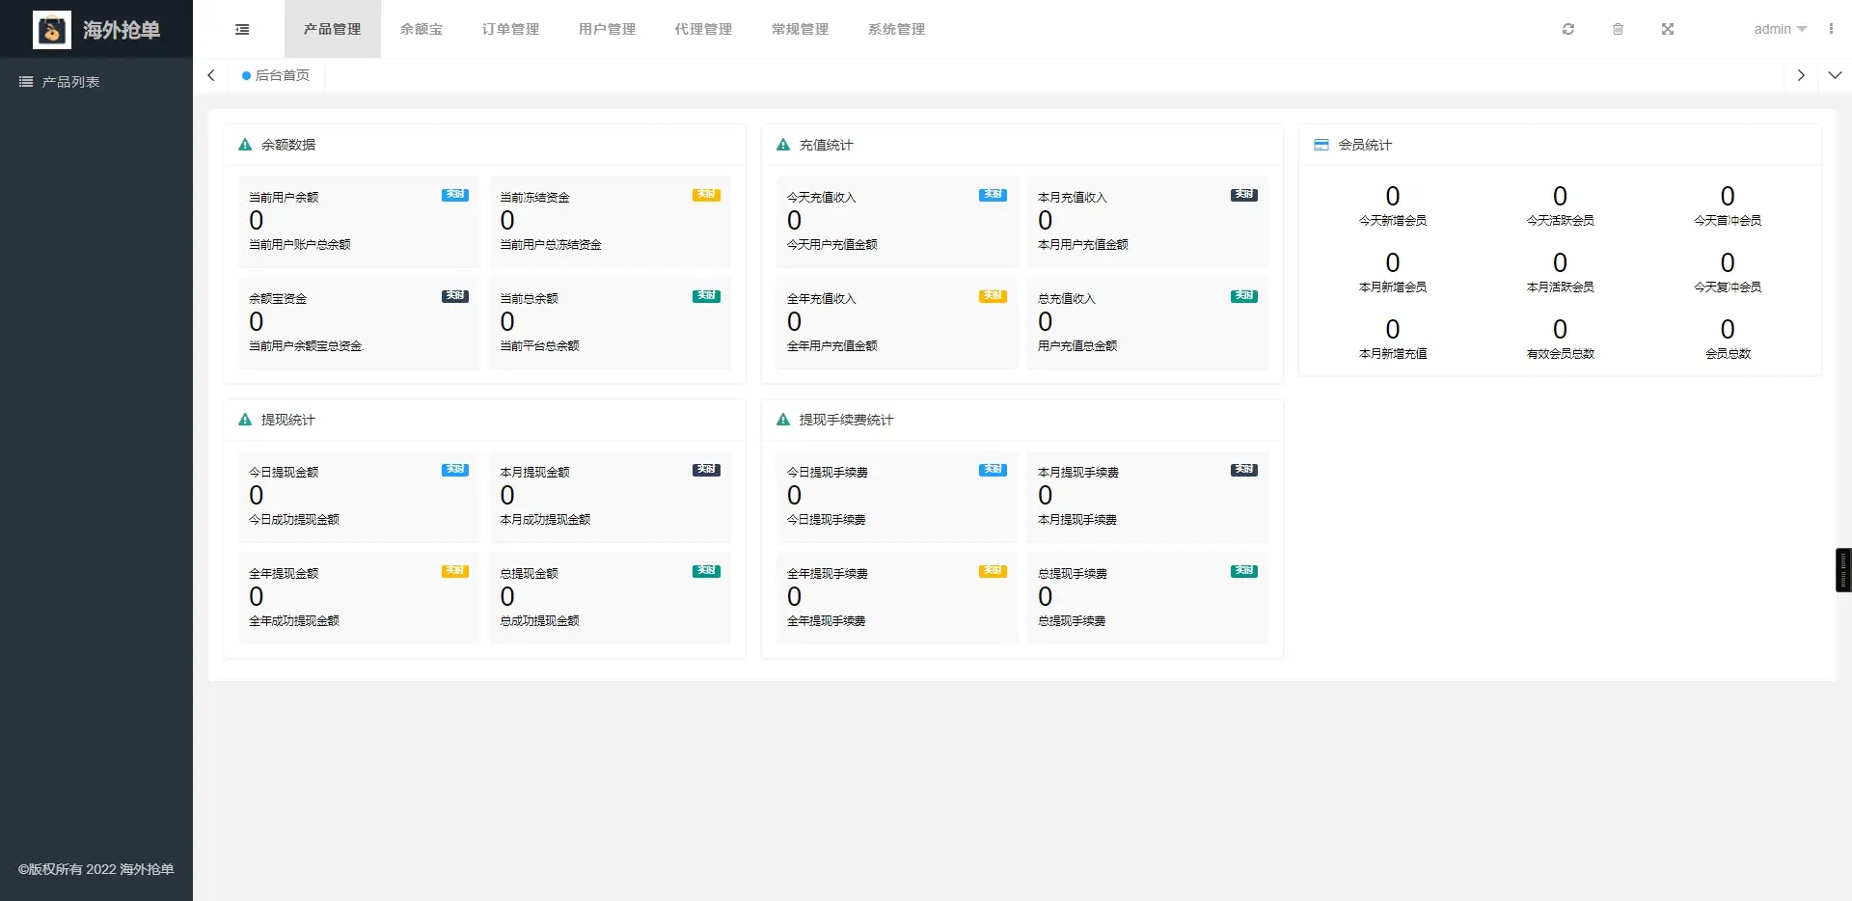Click the card icon beside 会员统计
1852x901 pixels.
[x=1321, y=145]
